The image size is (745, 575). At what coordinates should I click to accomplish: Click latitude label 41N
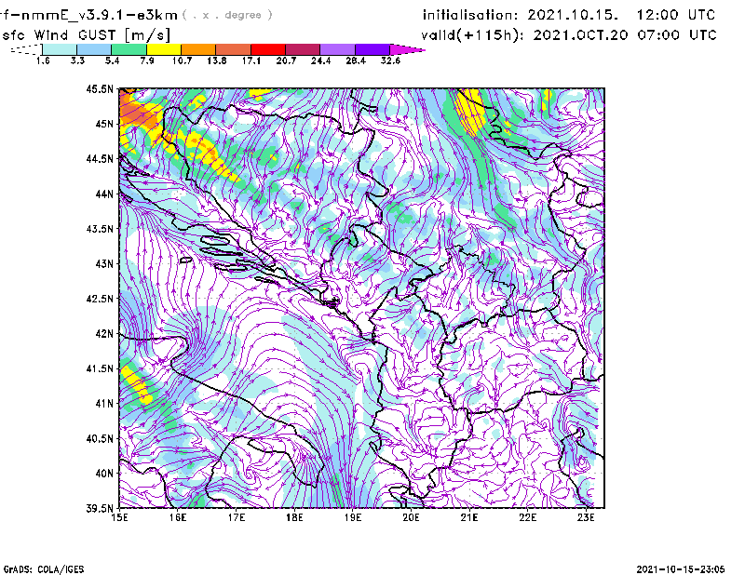104,403
